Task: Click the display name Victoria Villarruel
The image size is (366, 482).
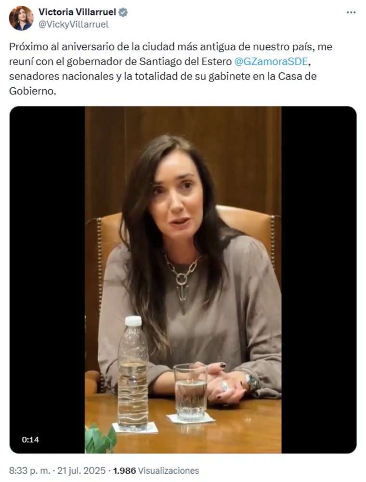Action: click(78, 12)
